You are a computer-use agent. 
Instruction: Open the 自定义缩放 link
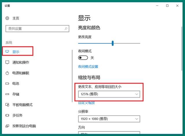pos(86,103)
